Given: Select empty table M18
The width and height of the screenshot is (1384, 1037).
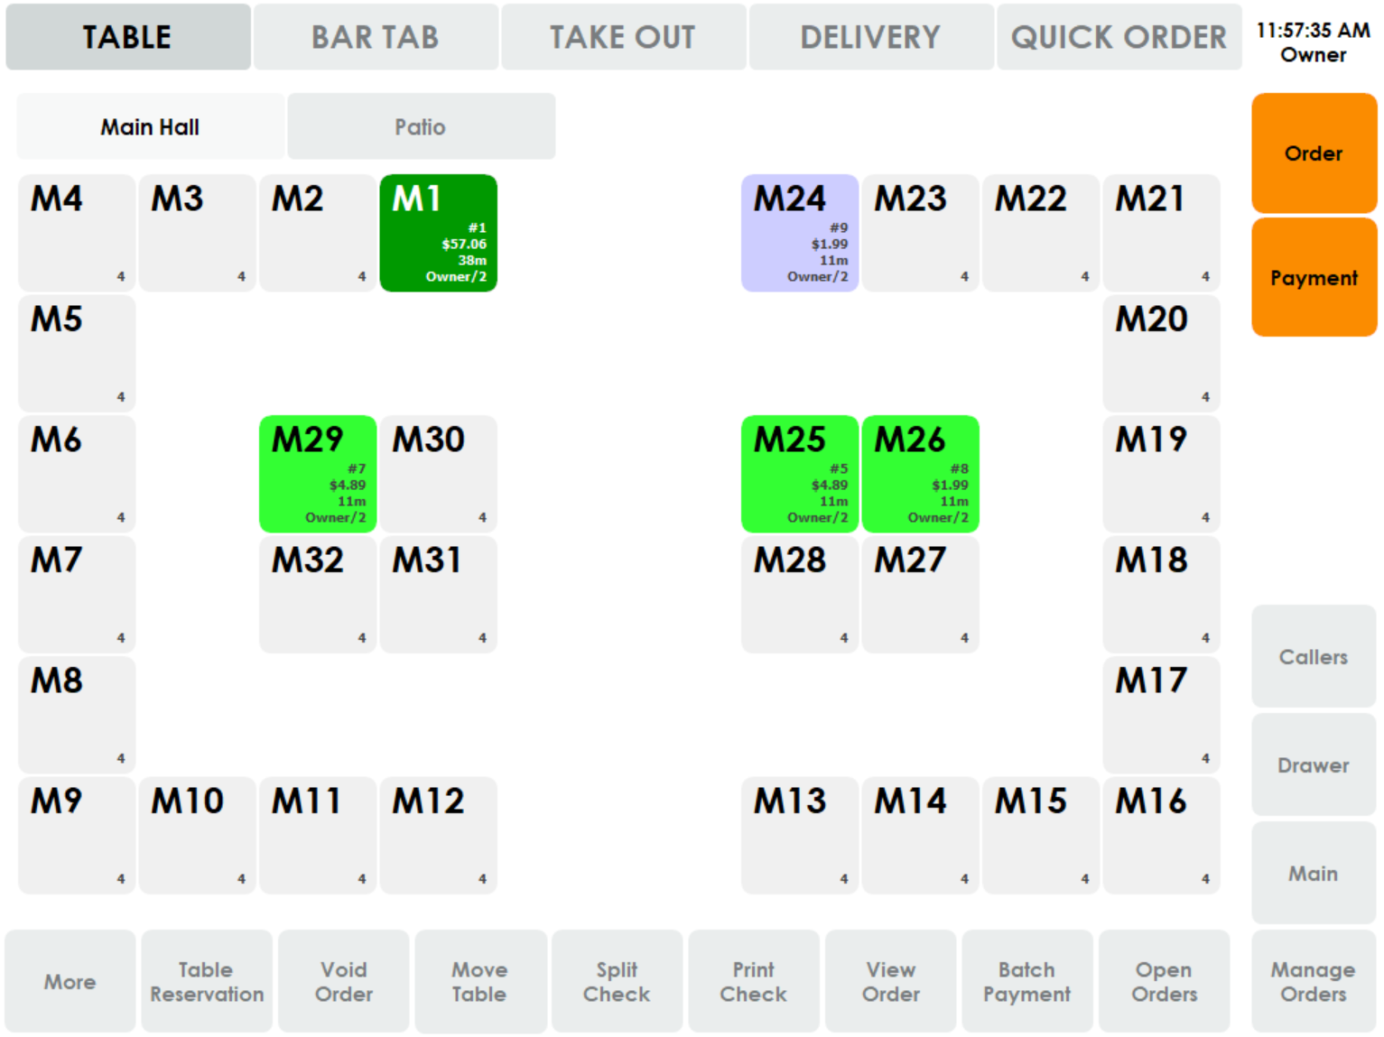Looking at the screenshot, I should coord(1162,595).
